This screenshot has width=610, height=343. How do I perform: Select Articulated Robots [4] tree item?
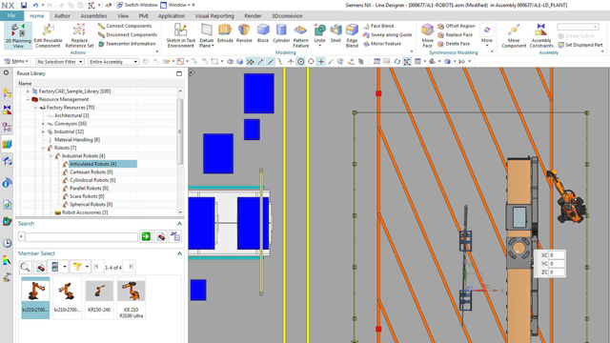[92, 164]
